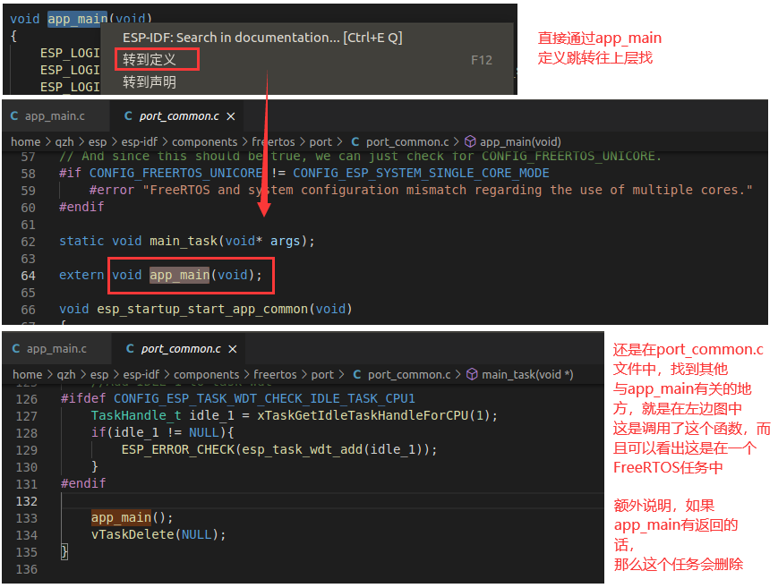Click main_task in line 62 declaration
778x588 pixels.
184,241
